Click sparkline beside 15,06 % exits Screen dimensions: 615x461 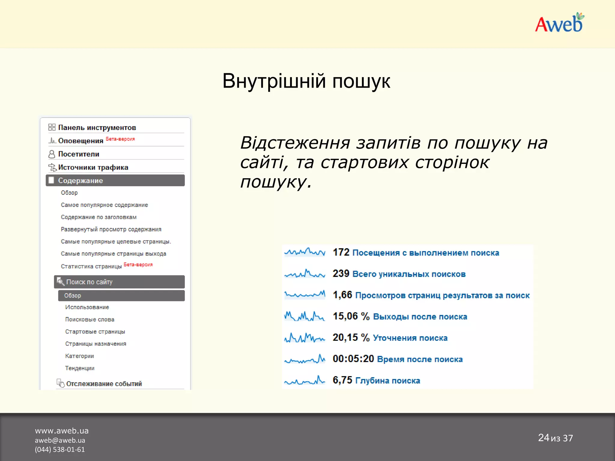tap(305, 316)
